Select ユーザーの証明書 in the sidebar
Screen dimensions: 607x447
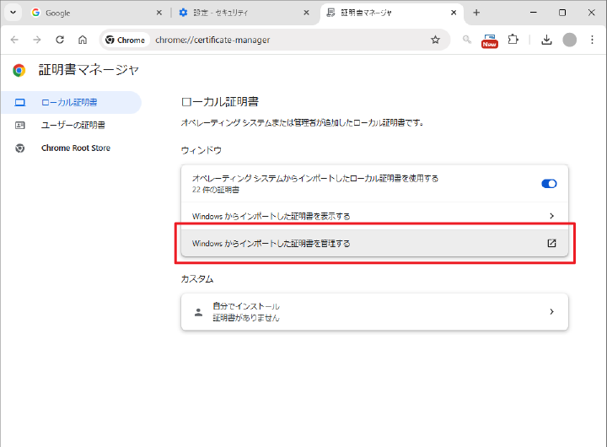tap(73, 125)
